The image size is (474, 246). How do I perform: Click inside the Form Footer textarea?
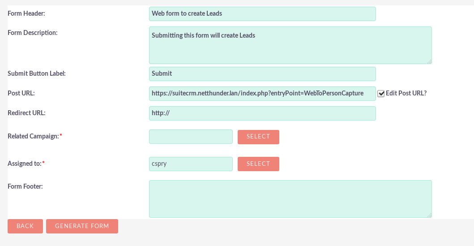(290, 199)
